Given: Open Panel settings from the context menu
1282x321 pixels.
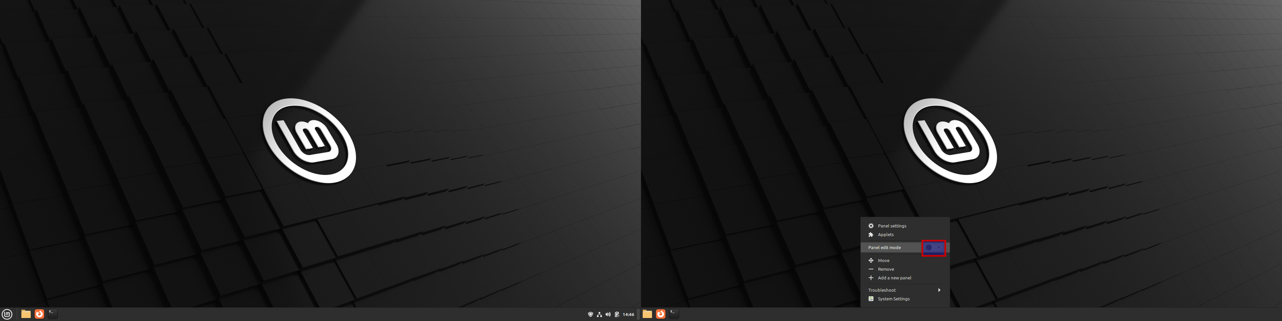Looking at the screenshot, I should click(905, 226).
